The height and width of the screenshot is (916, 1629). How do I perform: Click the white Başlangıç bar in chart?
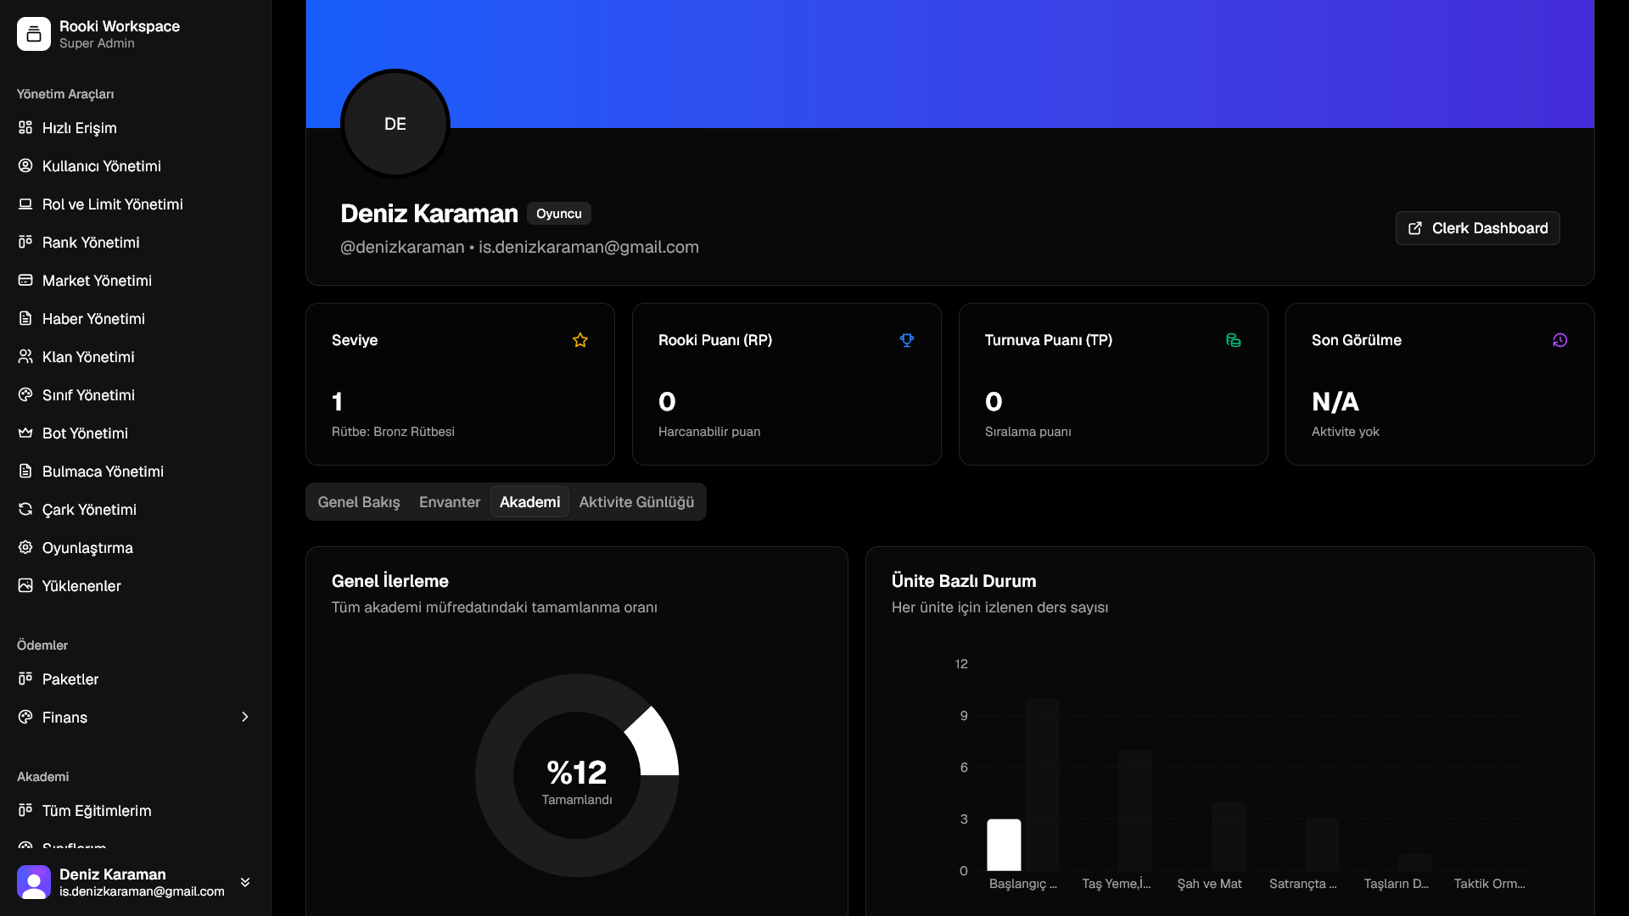pos(1004,845)
